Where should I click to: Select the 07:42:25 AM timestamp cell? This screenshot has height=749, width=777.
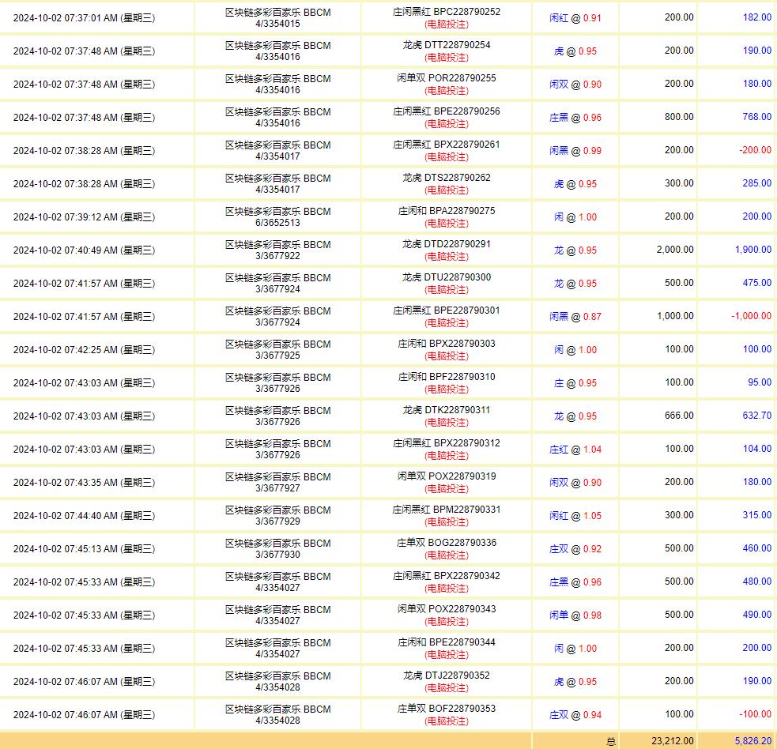click(x=84, y=349)
